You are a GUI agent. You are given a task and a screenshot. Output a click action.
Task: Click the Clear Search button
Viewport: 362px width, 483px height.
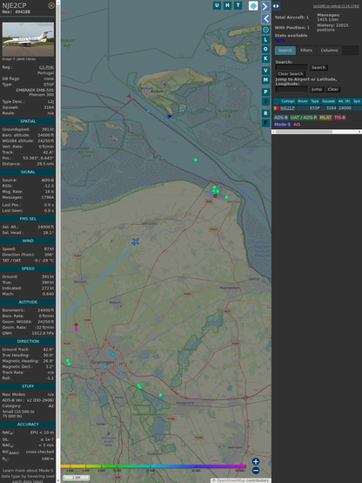point(290,73)
